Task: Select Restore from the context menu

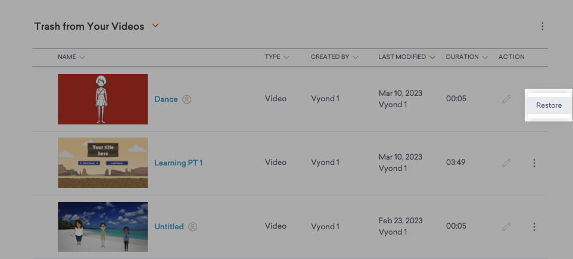Action: (549, 105)
